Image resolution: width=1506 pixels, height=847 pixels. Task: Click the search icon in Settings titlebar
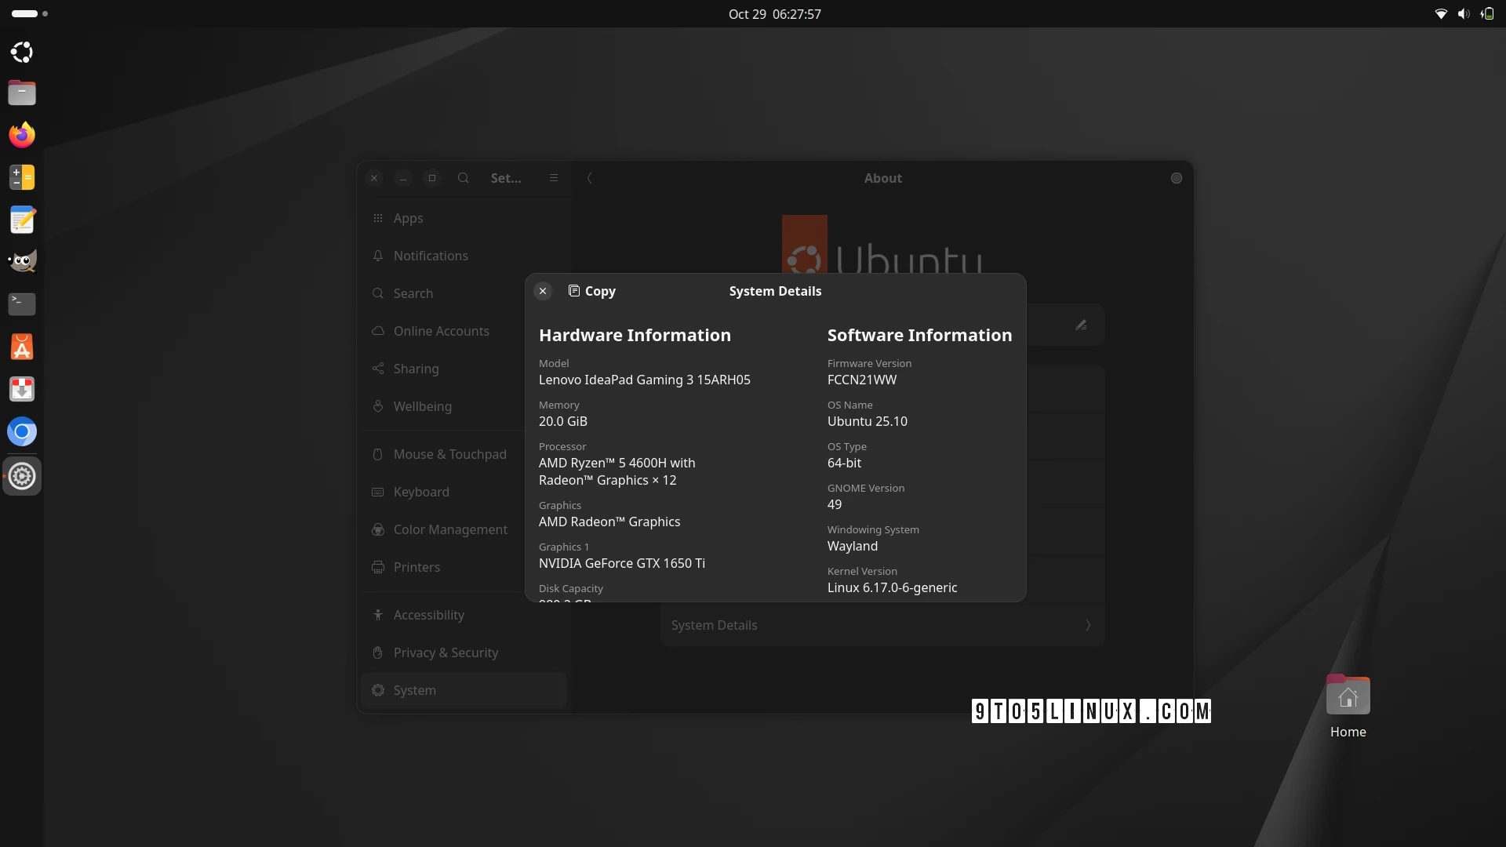click(463, 178)
